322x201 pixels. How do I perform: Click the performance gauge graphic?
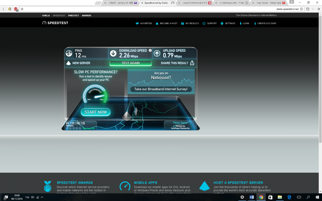pyautogui.click(x=95, y=94)
